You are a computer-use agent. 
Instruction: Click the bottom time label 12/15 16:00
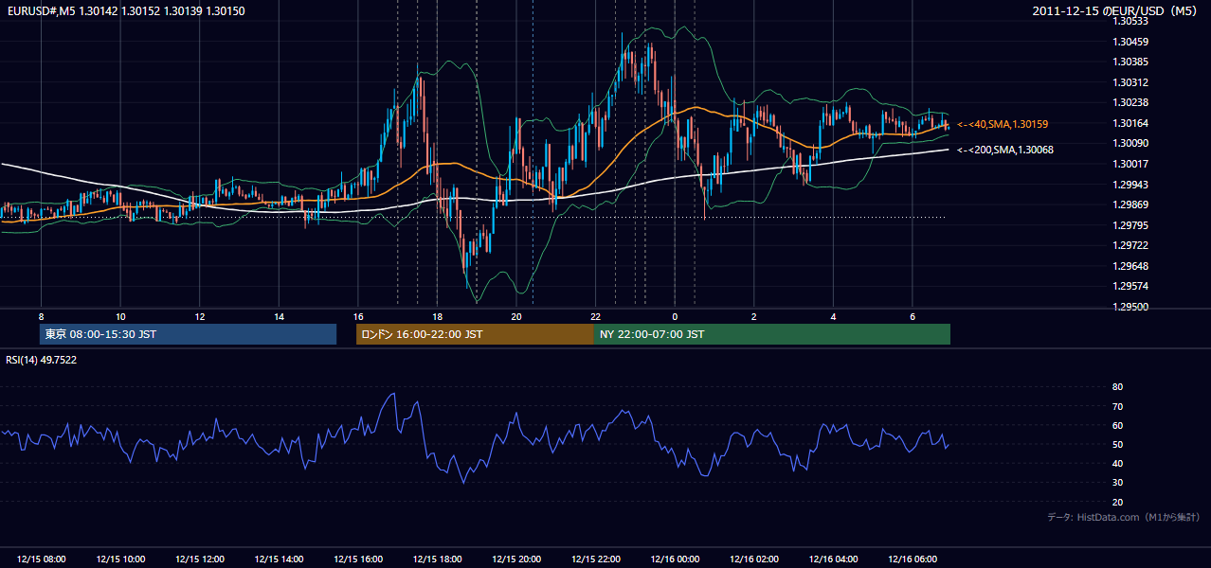(358, 559)
